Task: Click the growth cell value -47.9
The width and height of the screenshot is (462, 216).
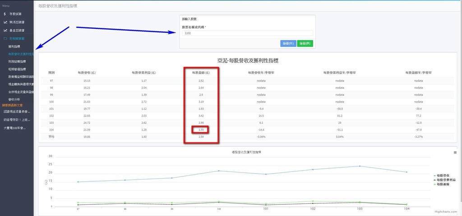Action: click(418, 130)
